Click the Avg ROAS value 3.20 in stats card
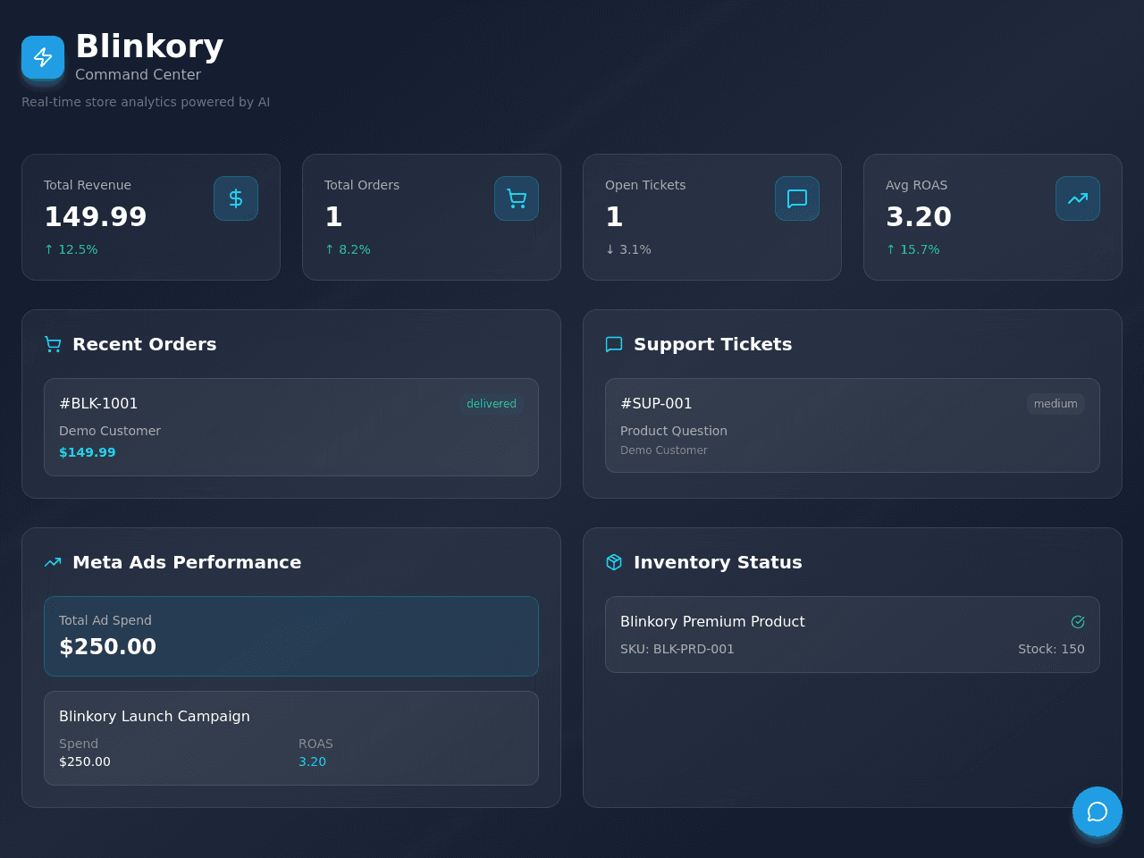 (919, 216)
